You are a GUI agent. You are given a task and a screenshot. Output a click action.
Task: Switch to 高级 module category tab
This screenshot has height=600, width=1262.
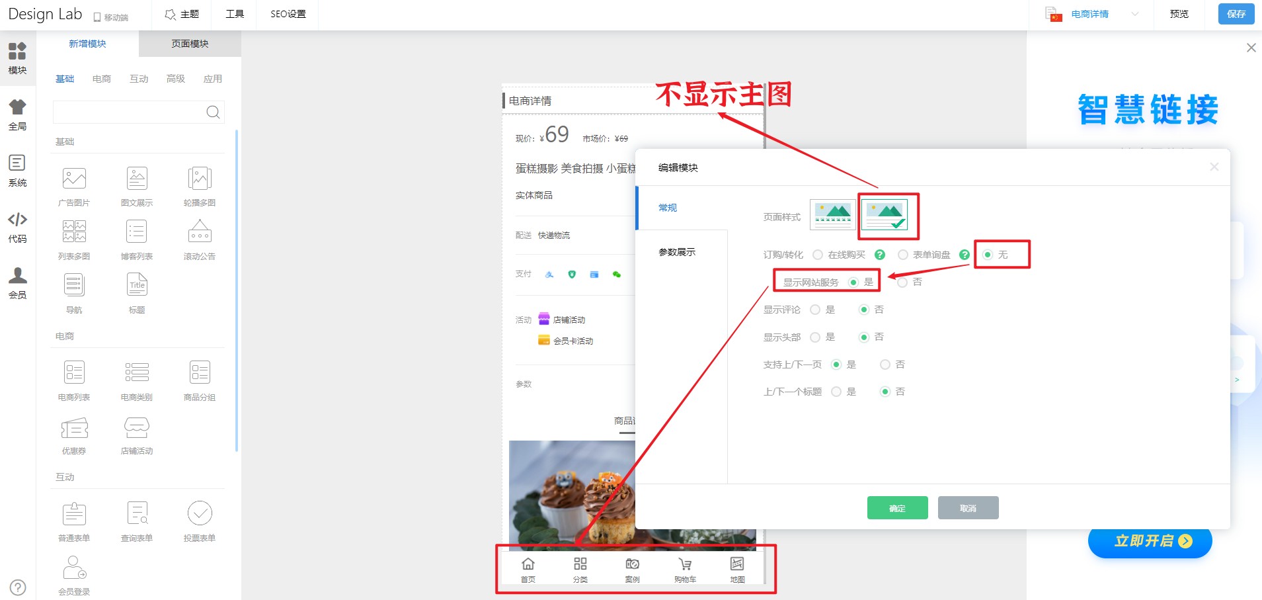tap(176, 79)
